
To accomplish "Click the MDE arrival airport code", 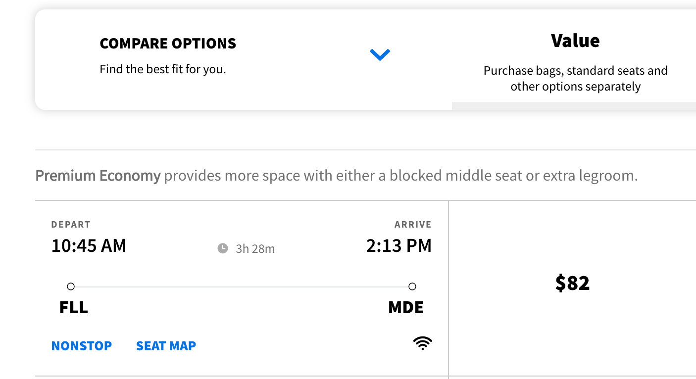I will click(x=405, y=307).
